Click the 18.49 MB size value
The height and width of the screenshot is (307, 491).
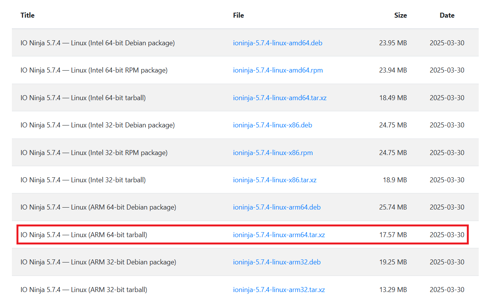point(393,98)
